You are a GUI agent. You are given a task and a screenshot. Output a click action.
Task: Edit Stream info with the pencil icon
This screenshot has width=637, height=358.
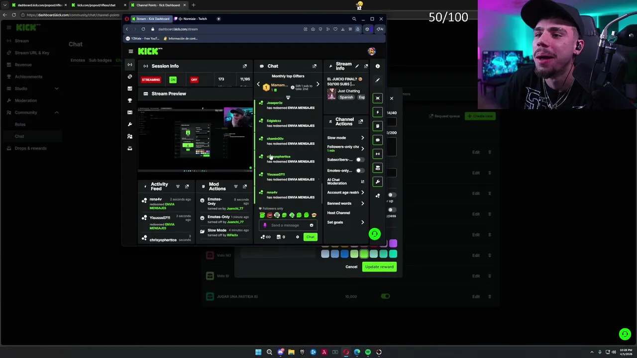click(x=357, y=66)
